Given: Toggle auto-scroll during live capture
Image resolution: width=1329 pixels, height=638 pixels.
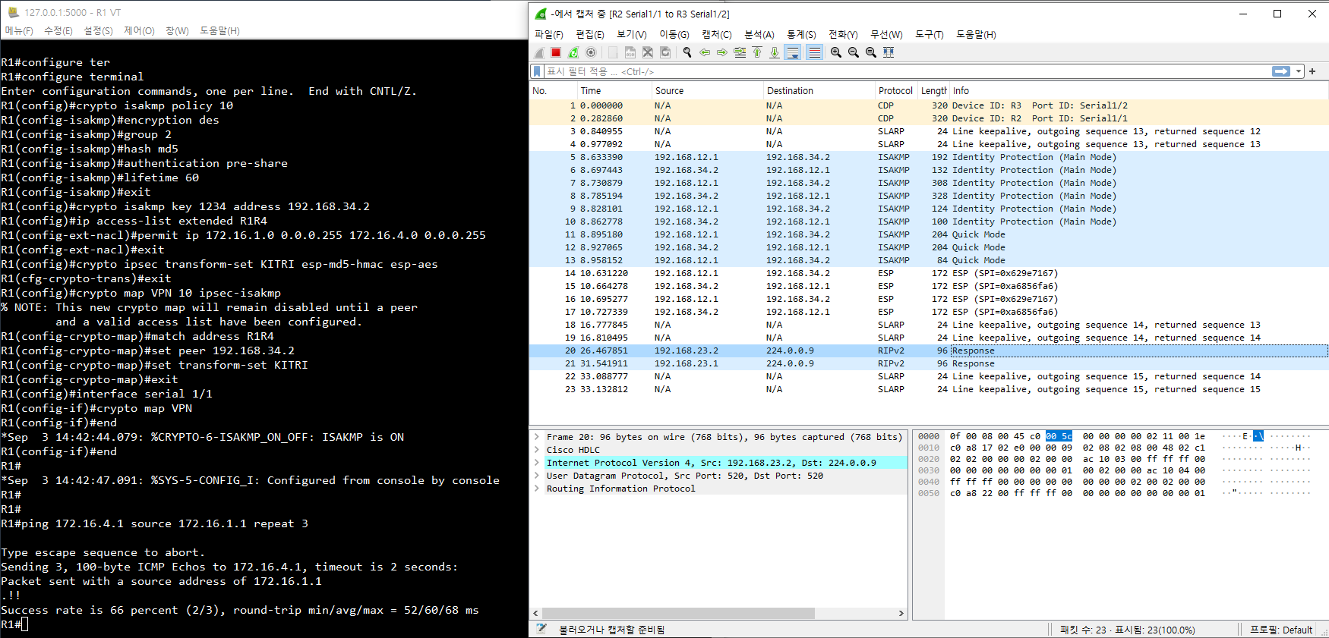Looking at the screenshot, I should 793,52.
